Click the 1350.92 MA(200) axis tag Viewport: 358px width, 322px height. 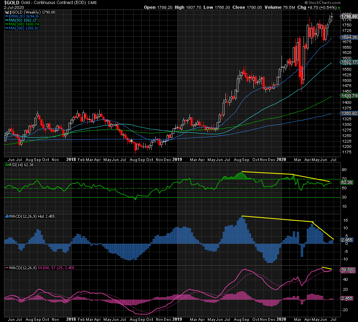point(348,113)
